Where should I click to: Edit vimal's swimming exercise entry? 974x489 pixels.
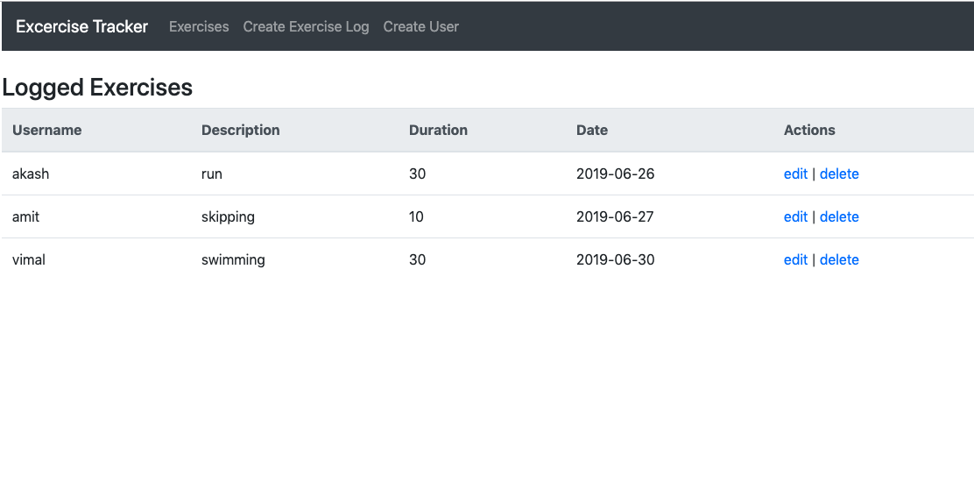795,259
